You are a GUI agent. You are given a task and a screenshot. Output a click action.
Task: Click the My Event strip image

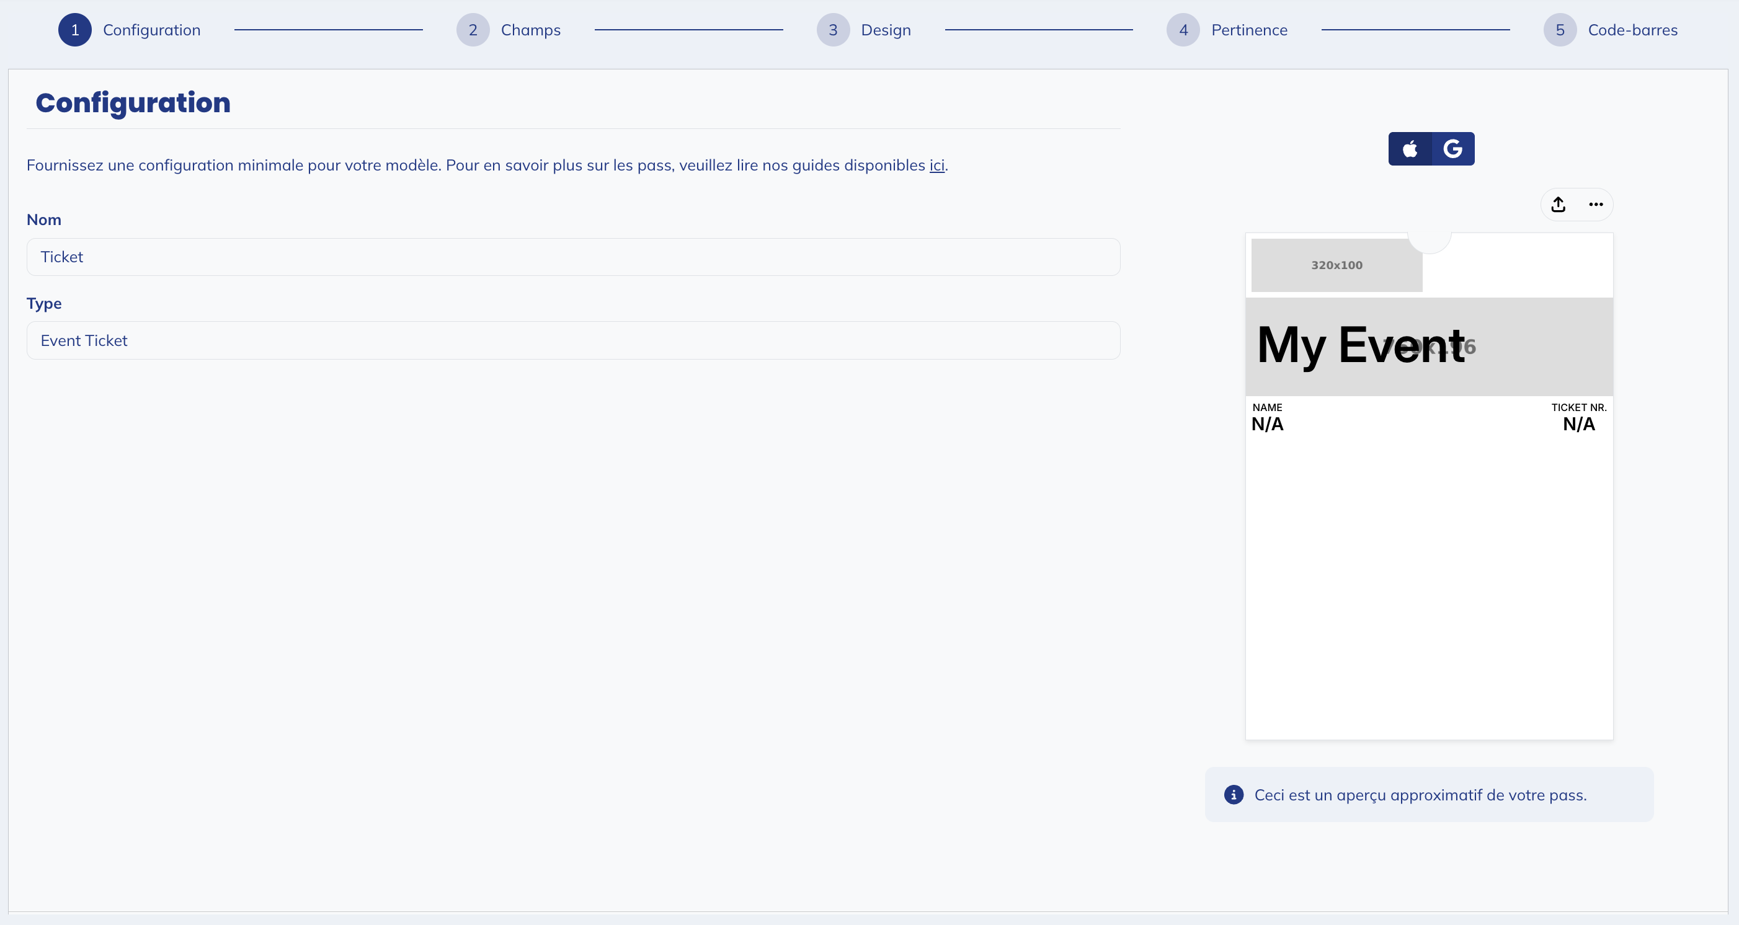pos(1429,347)
